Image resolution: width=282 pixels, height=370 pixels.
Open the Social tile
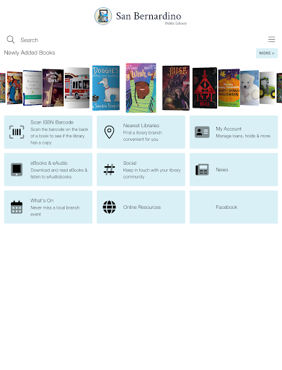click(141, 170)
